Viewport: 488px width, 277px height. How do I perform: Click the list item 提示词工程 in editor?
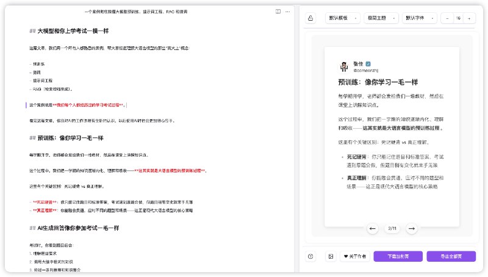43,81
